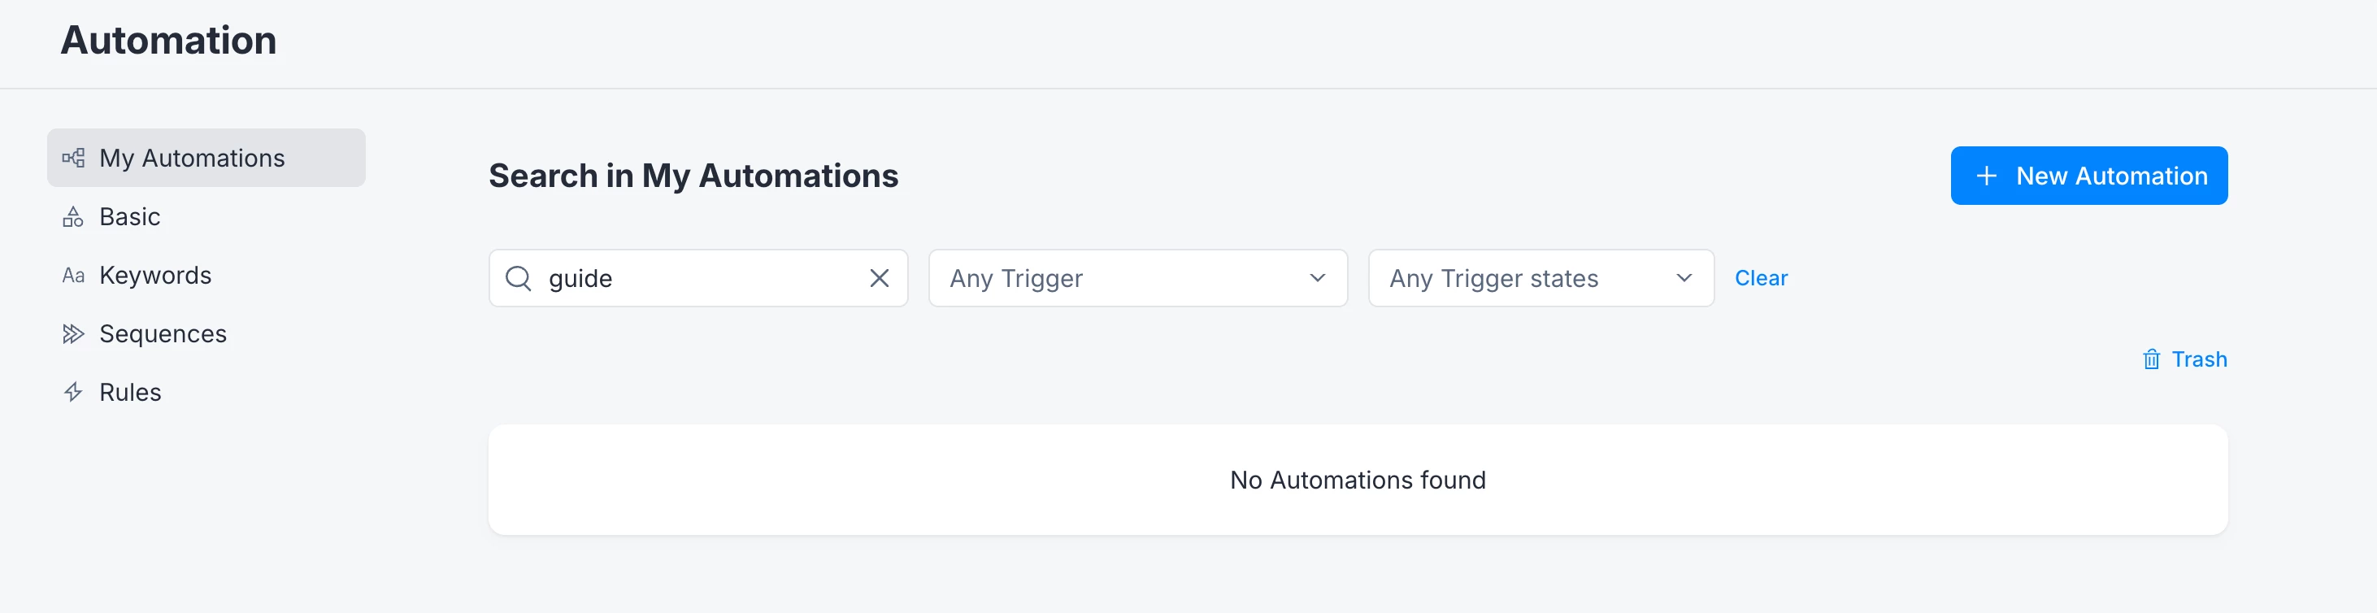This screenshot has width=2377, height=613.
Task: Click the Keywords Aa icon
Action: click(x=73, y=275)
